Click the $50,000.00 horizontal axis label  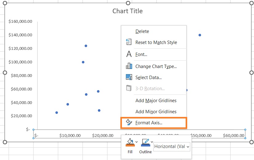pos(202,136)
